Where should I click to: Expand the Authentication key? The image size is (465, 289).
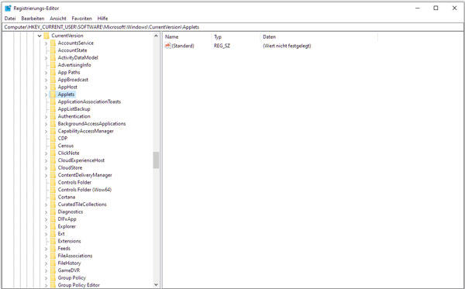(x=46, y=116)
